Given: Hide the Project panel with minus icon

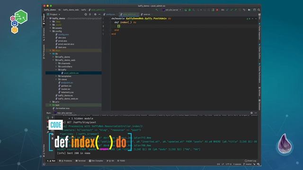Looking at the screenshot, I should pos(99,15).
